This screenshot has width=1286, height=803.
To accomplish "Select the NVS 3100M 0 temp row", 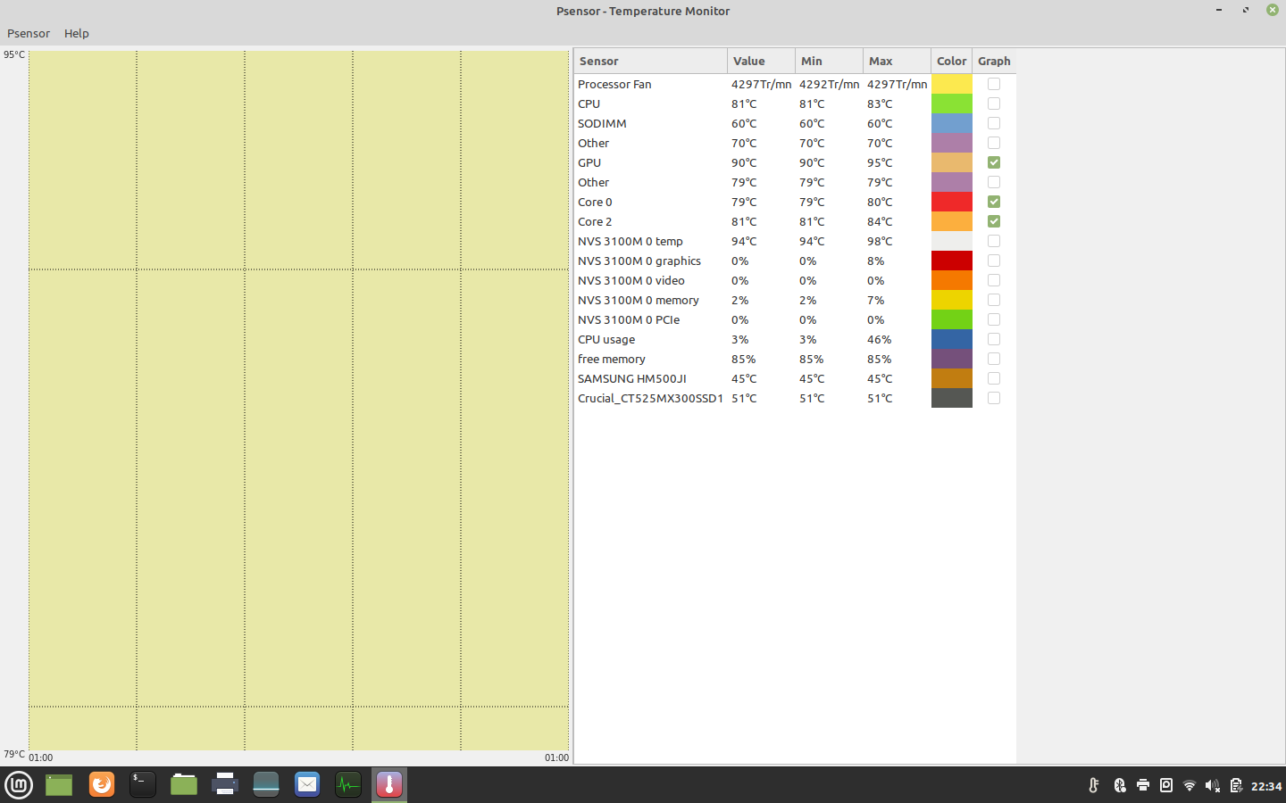I will pyautogui.click(x=650, y=241).
